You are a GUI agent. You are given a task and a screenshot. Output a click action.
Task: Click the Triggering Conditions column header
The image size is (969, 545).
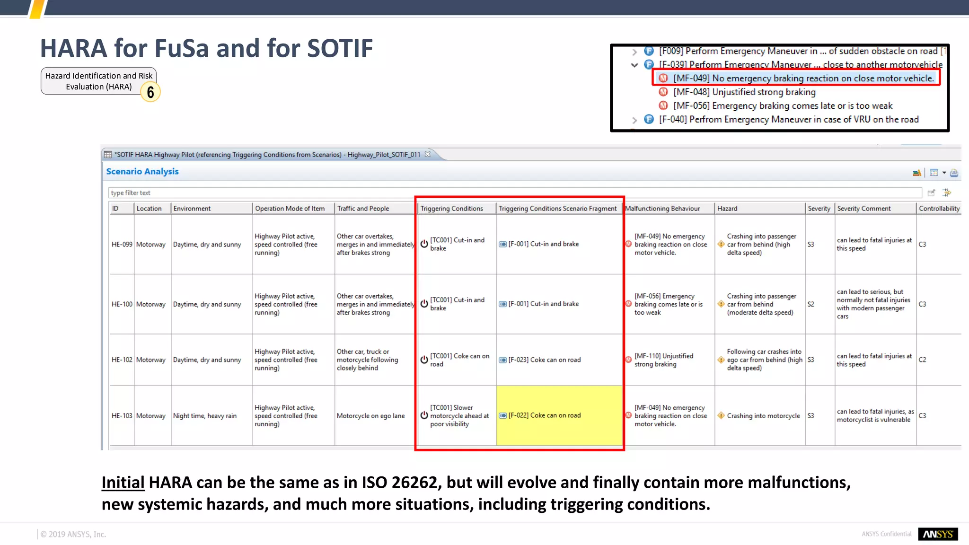[457, 208]
